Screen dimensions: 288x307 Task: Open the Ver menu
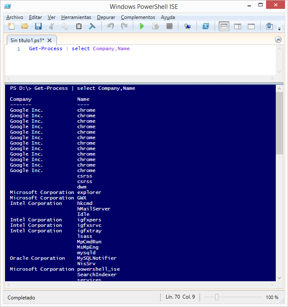(51, 17)
